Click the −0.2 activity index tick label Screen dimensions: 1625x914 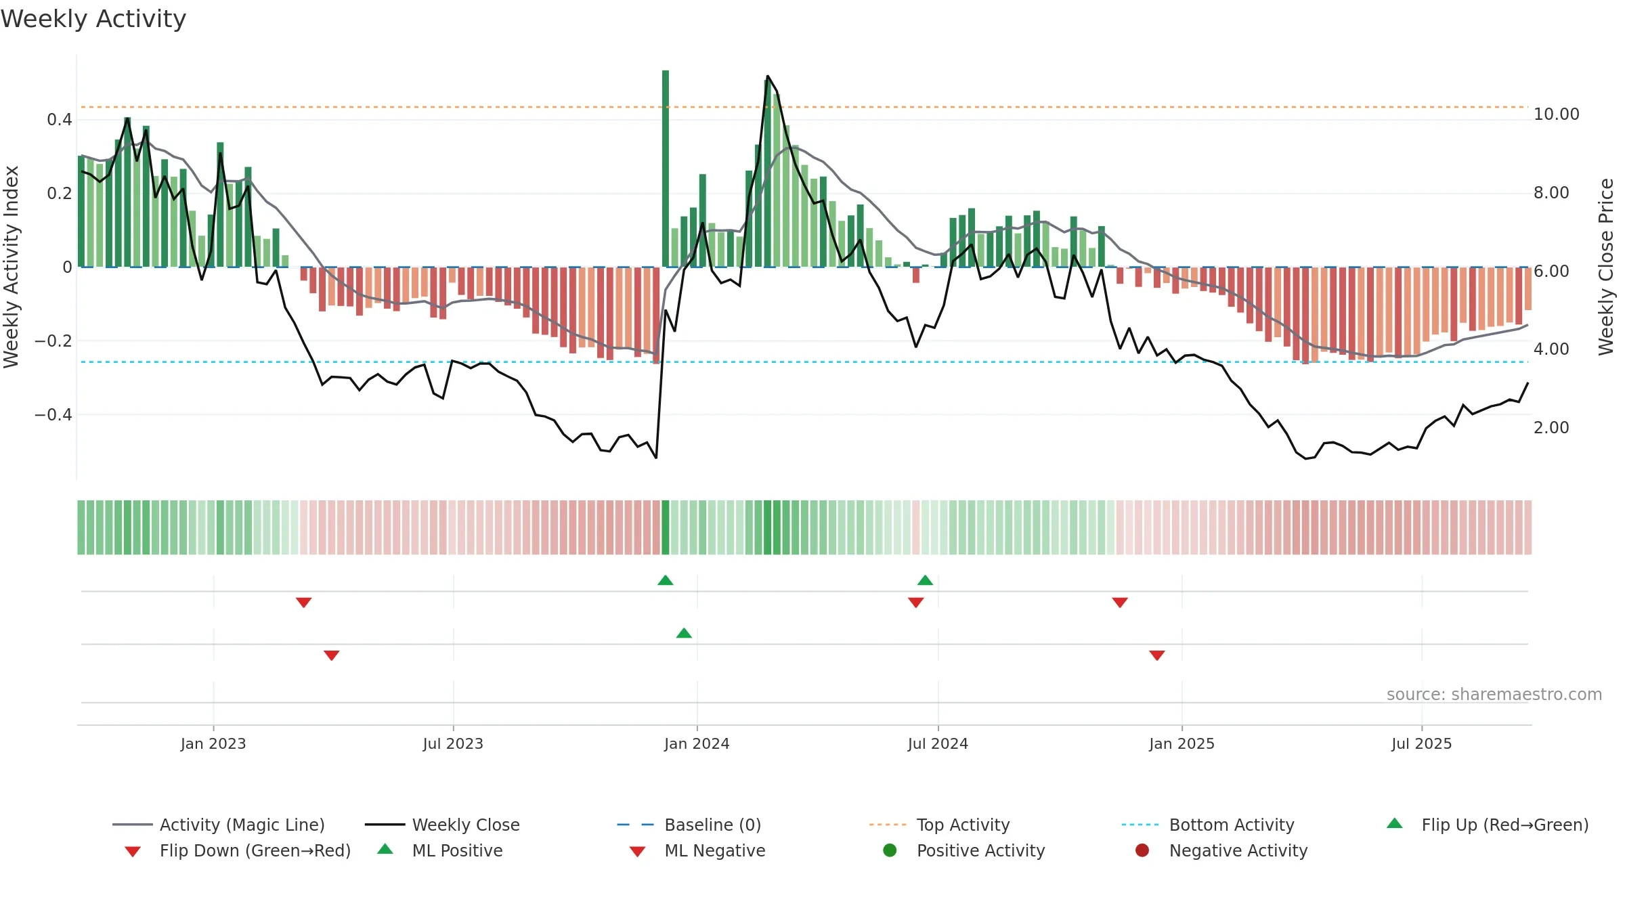click(x=53, y=341)
